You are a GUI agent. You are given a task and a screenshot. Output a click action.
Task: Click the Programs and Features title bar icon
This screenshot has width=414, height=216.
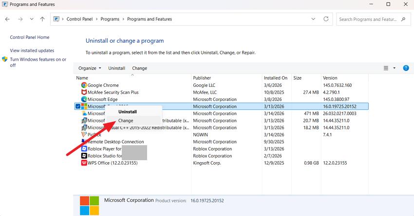click(x=5, y=4)
